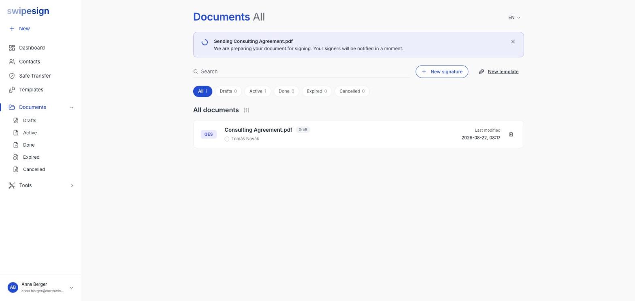This screenshot has height=301, width=635.
Task: Click the QES badge on the document
Action: (209, 134)
